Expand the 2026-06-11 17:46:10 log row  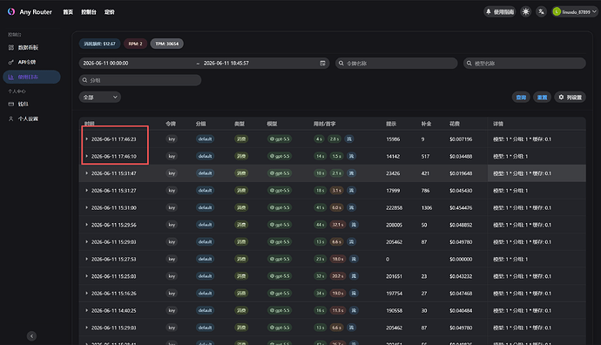[86, 156]
